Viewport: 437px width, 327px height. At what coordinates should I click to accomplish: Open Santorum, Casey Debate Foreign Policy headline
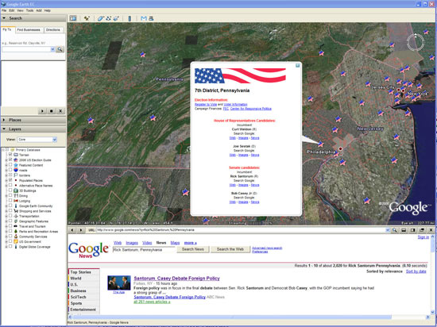(176, 279)
